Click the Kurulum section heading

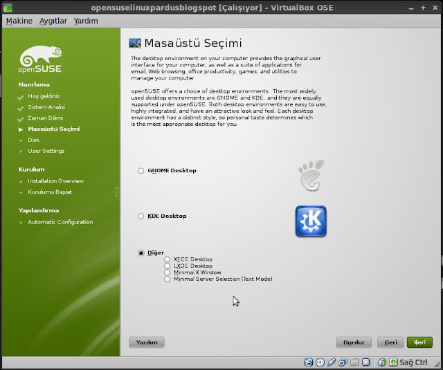pos(32,169)
